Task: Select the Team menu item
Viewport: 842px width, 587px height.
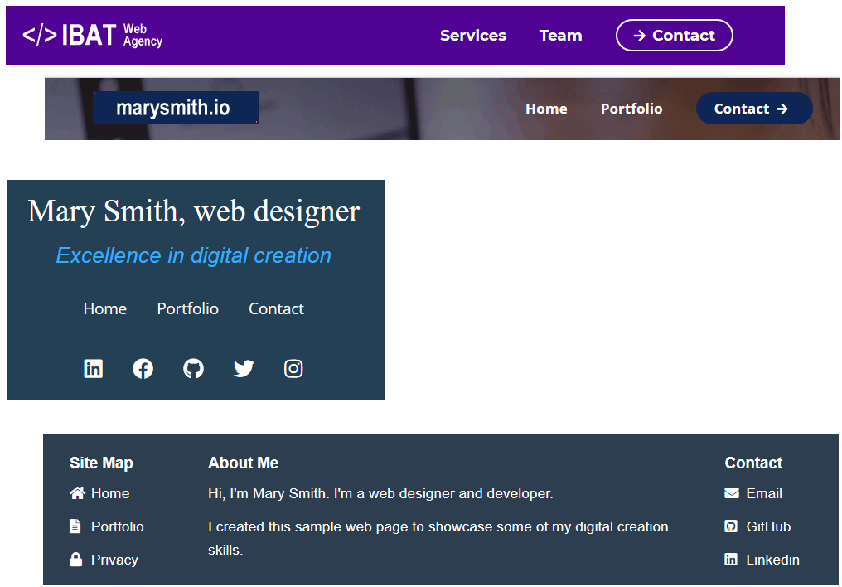Action: [x=560, y=36]
